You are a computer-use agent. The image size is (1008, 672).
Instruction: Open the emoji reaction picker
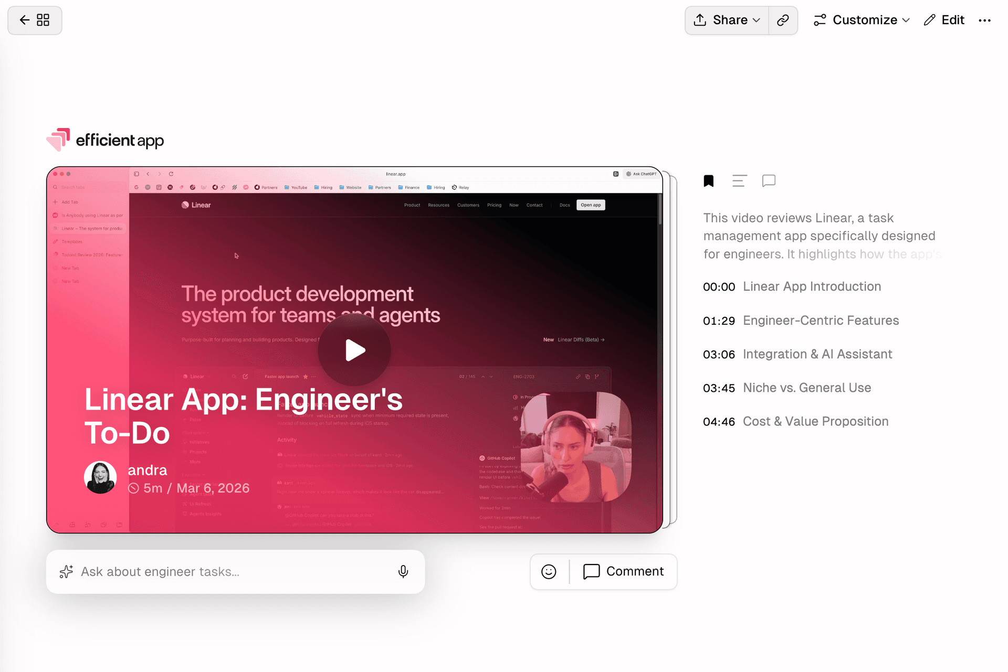click(x=549, y=572)
